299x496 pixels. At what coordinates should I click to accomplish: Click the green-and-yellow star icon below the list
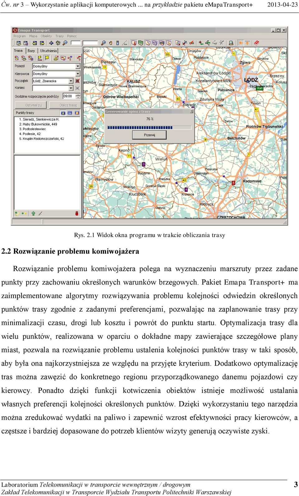tap(24, 213)
